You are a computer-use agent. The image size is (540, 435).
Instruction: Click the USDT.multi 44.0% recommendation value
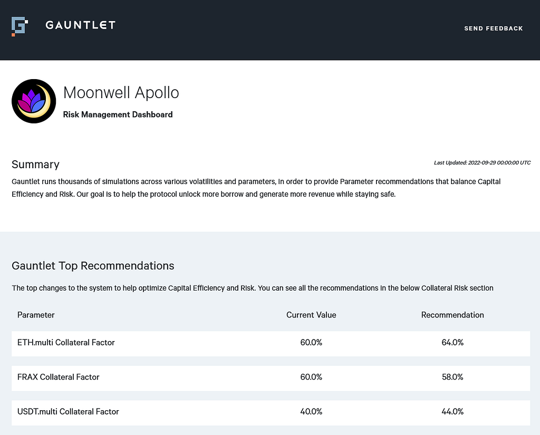452,411
